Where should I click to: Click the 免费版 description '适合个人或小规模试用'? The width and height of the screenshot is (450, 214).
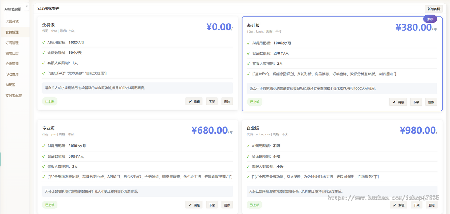138,88
